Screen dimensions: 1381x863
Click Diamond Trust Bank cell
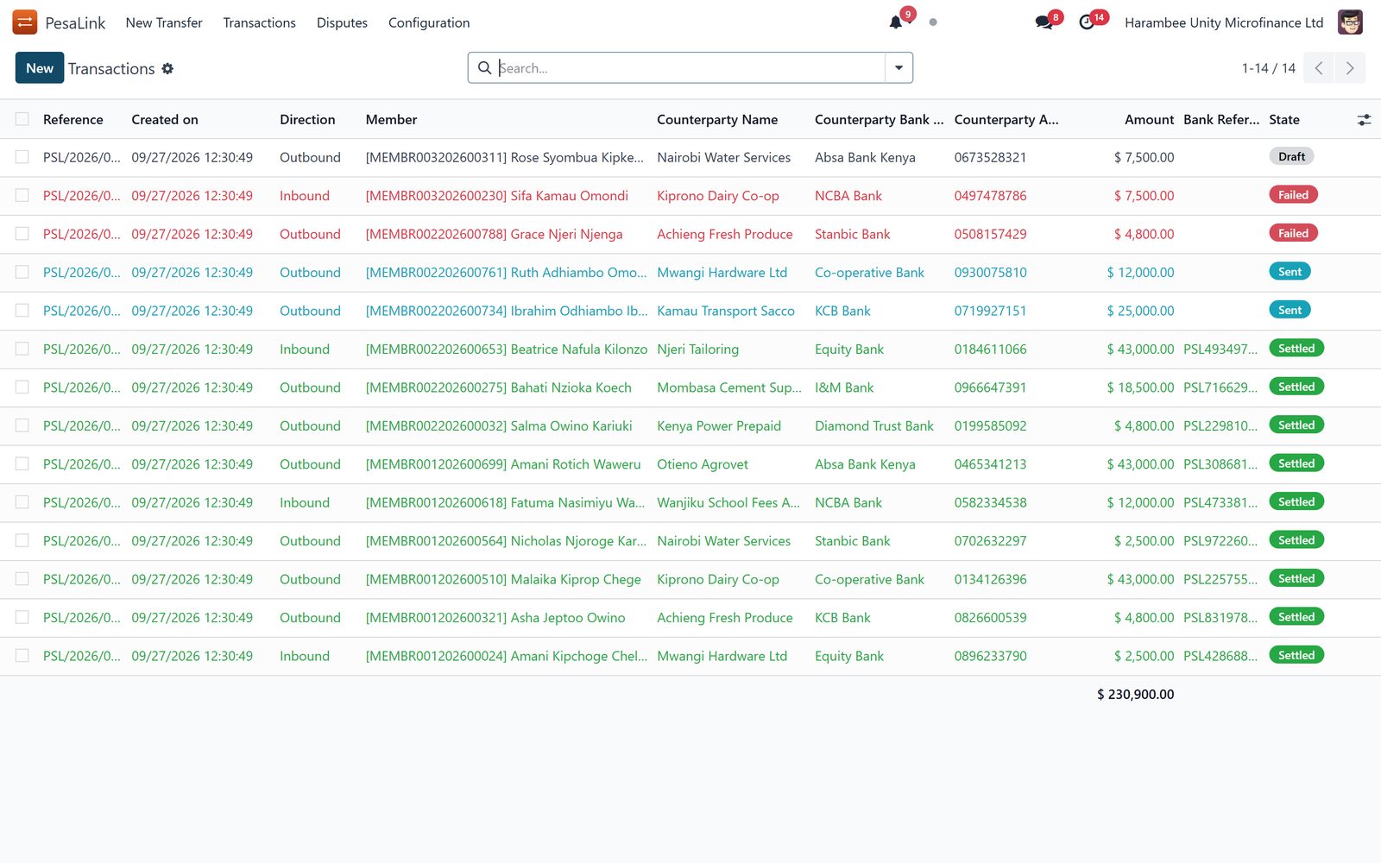(874, 425)
